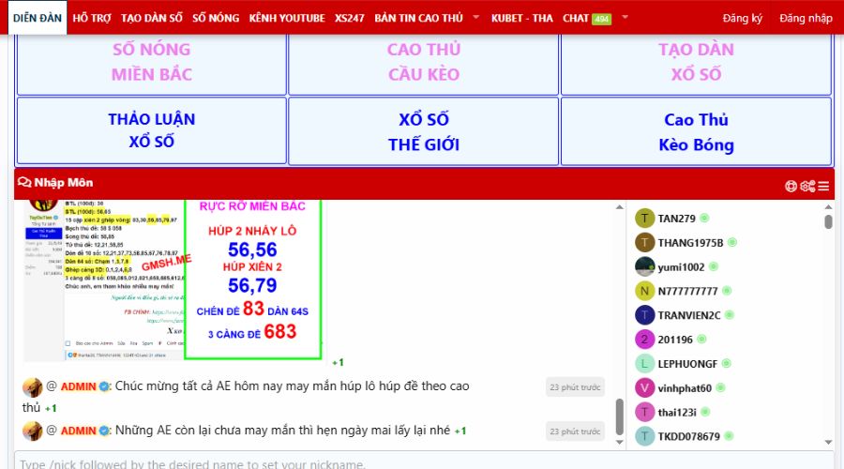Expand the BẢN TIN CAO THỦ dropdown arrow
The height and width of the screenshot is (469, 844).
475,18
